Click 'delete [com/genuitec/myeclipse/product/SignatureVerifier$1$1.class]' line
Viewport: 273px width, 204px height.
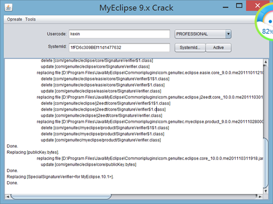pyautogui.click(x=105, y=127)
